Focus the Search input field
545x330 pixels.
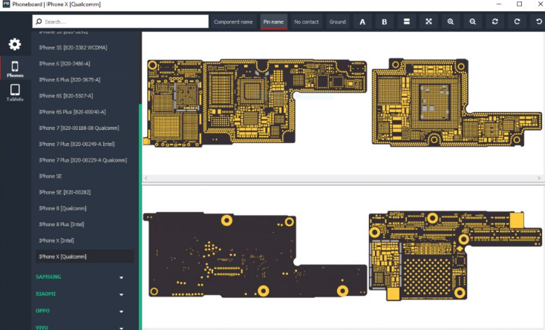pos(120,22)
